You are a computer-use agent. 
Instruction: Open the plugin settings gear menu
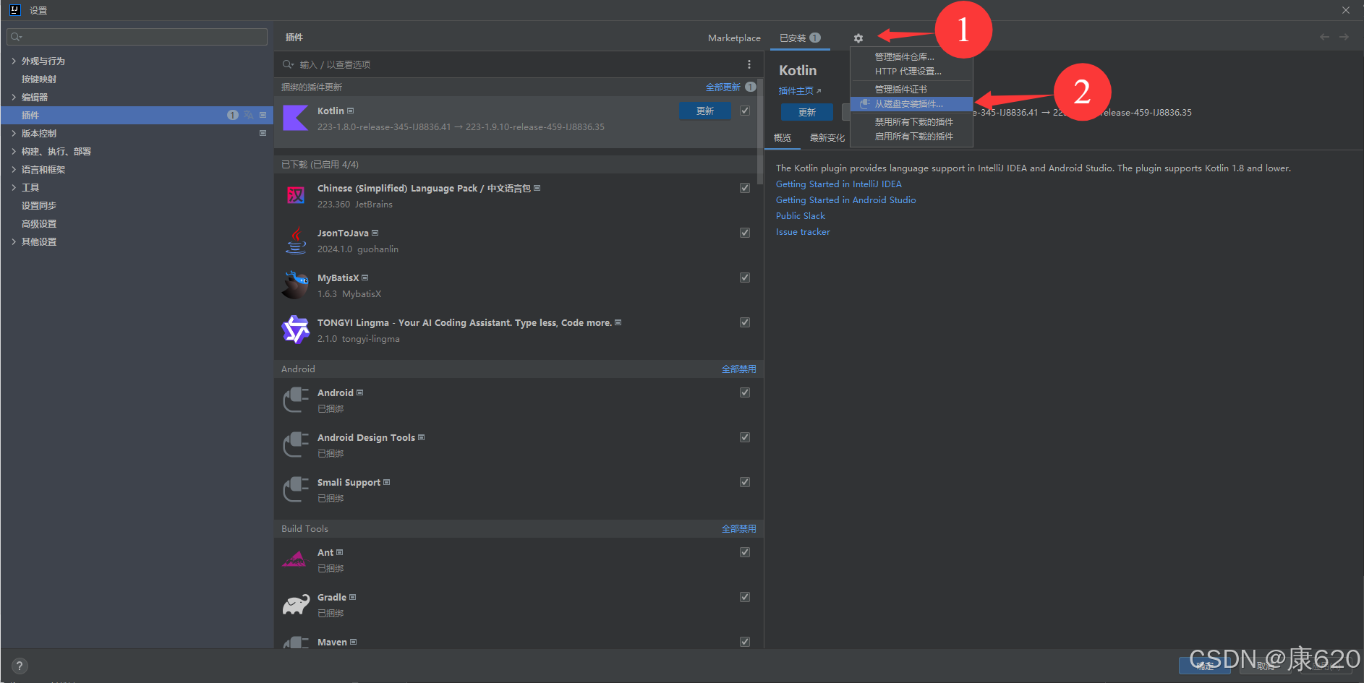[x=858, y=38]
